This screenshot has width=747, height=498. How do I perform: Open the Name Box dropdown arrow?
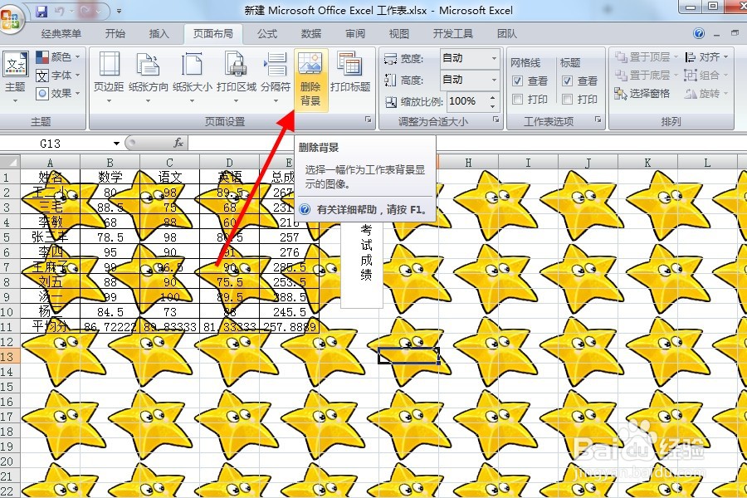pyautogui.click(x=116, y=144)
